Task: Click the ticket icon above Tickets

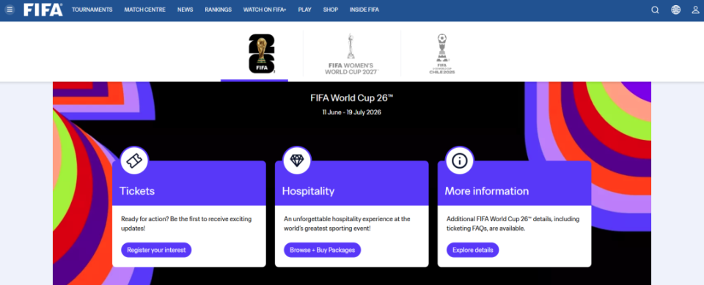Action: tap(133, 160)
